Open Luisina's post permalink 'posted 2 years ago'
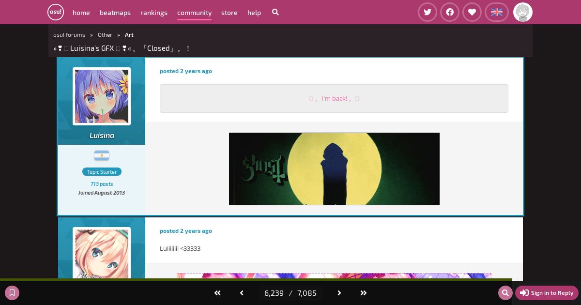The width and height of the screenshot is (581, 305). pyautogui.click(x=186, y=71)
